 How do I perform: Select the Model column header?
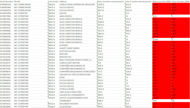17,2
